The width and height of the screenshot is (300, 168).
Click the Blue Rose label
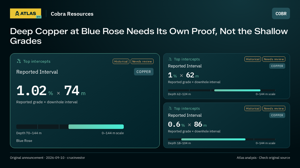24,141
